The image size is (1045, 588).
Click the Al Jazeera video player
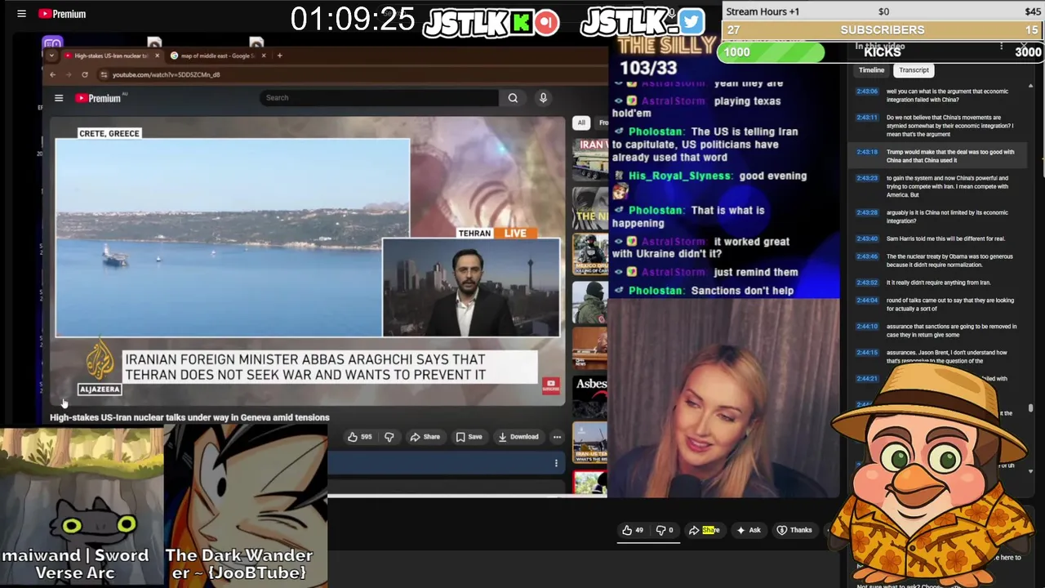tap(308, 261)
